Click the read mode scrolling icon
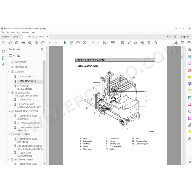The width and height of the screenshot is (192, 192). [x=113, y=43]
